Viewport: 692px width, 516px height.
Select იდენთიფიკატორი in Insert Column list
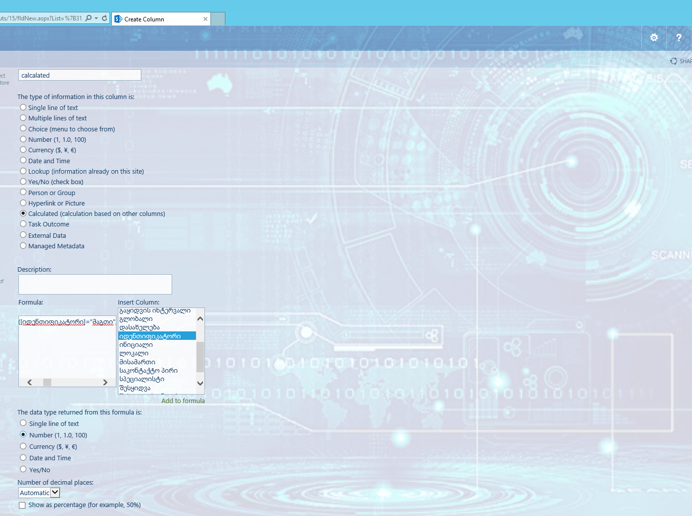(157, 336)
